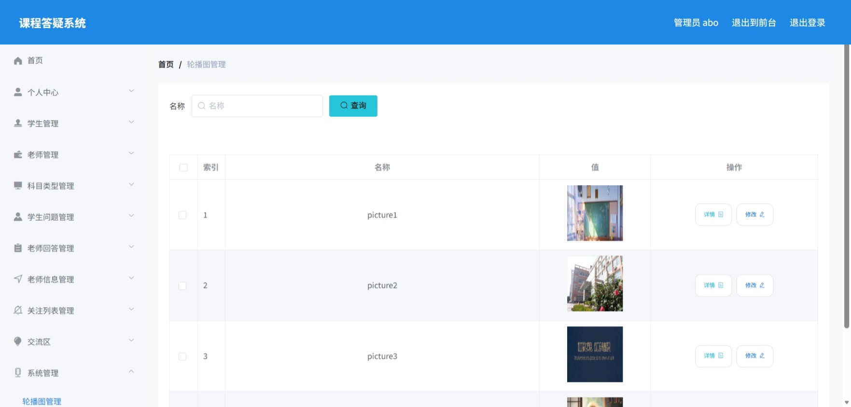Select 轮播图管理 submenu item in sidebar

(x=42, y=401)
